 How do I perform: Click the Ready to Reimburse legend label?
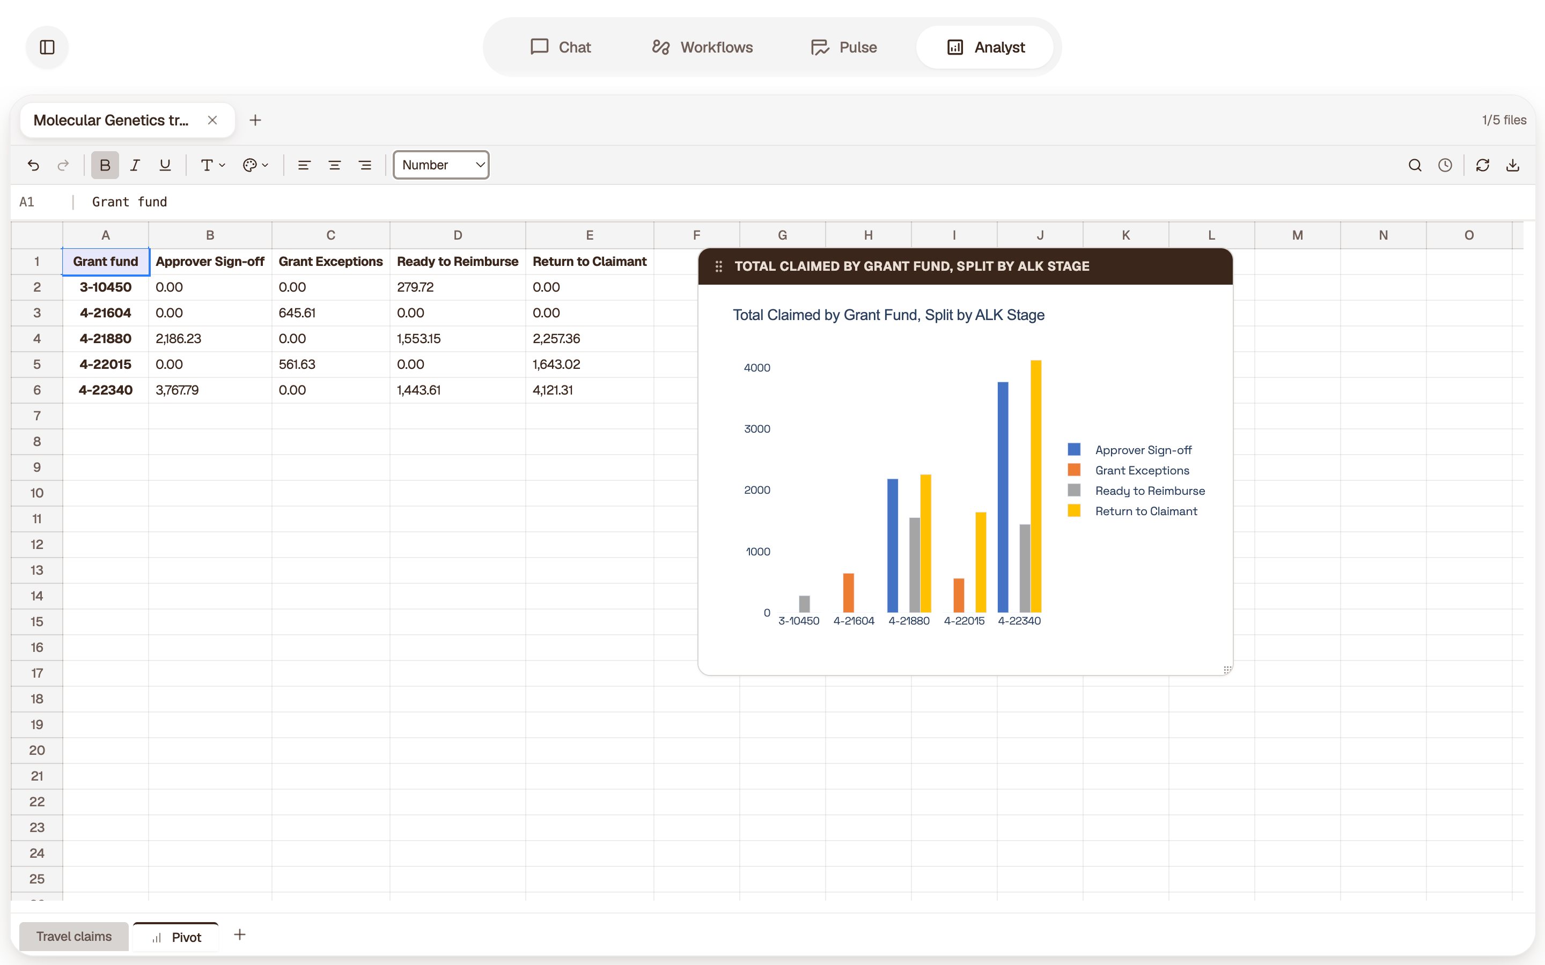[1150, 491]
